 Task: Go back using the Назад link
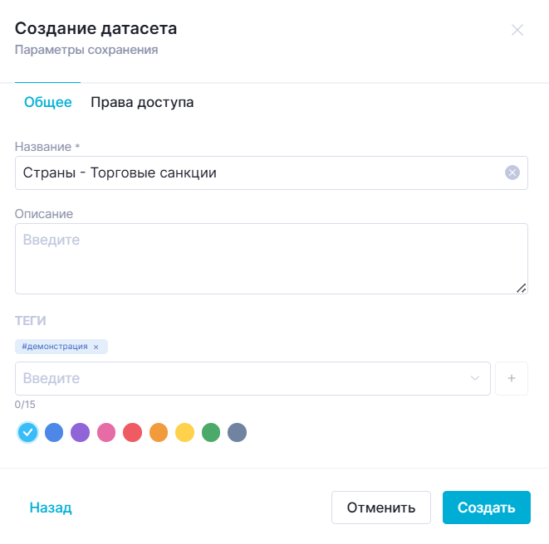(51, 508)
